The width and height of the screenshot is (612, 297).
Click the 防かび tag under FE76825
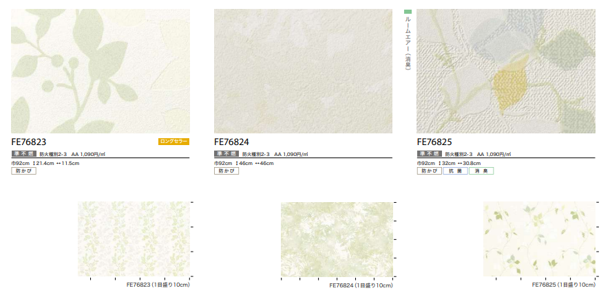(429, 171)
